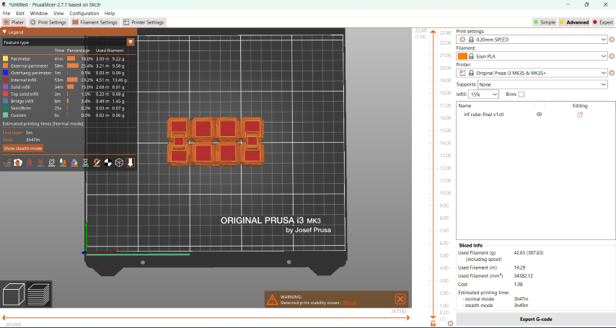Image resolution: width=616 pixels, height=328 pixels.
Task: Select Advanced mode
Action: click(x=574, y=22)
